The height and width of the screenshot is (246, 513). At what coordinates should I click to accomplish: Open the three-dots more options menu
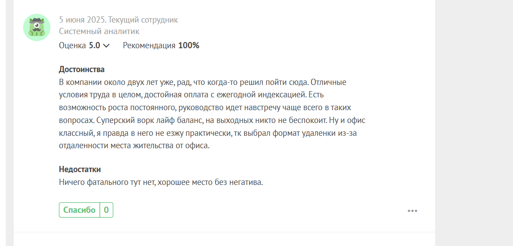tap(412, 211)
